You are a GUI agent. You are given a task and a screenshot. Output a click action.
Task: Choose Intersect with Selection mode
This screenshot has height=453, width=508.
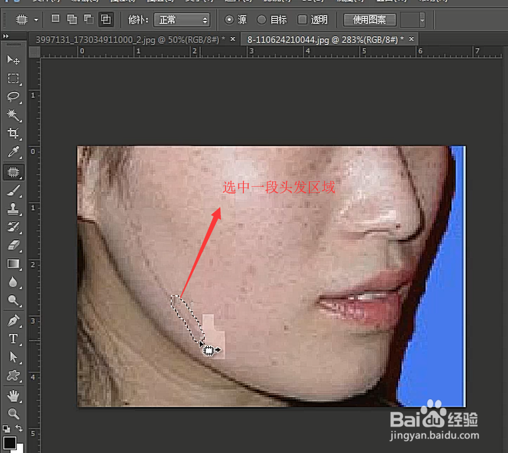106,20
